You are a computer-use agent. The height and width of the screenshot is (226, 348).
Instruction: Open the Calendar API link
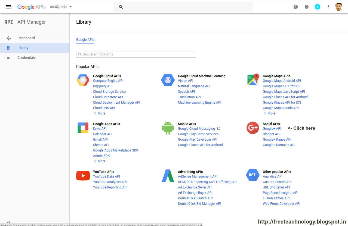tap(103, 134)
